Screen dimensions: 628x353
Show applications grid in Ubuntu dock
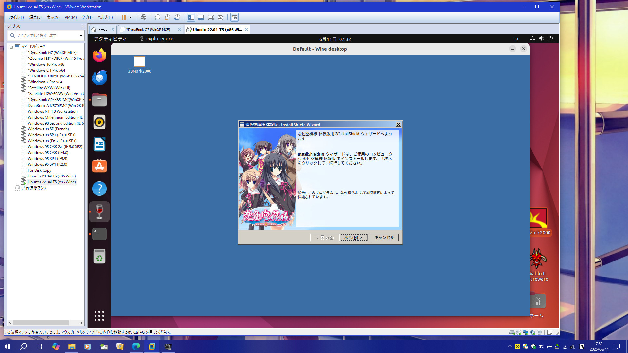pyautogui.click(x=99, y=316)
